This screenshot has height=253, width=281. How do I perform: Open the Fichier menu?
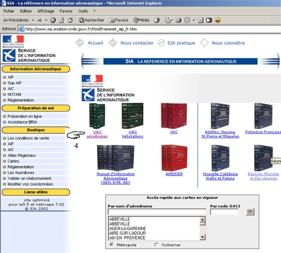point(9,11)
